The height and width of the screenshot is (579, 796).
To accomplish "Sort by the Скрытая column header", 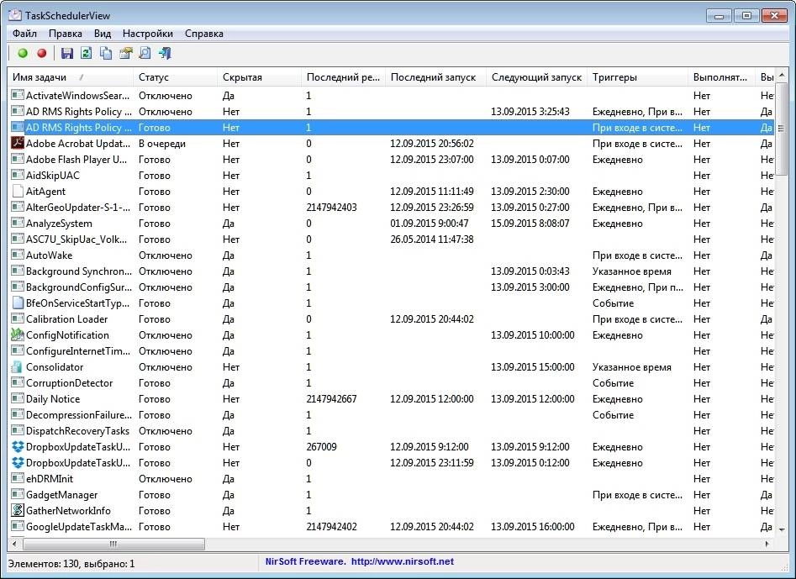I will 260,77.
